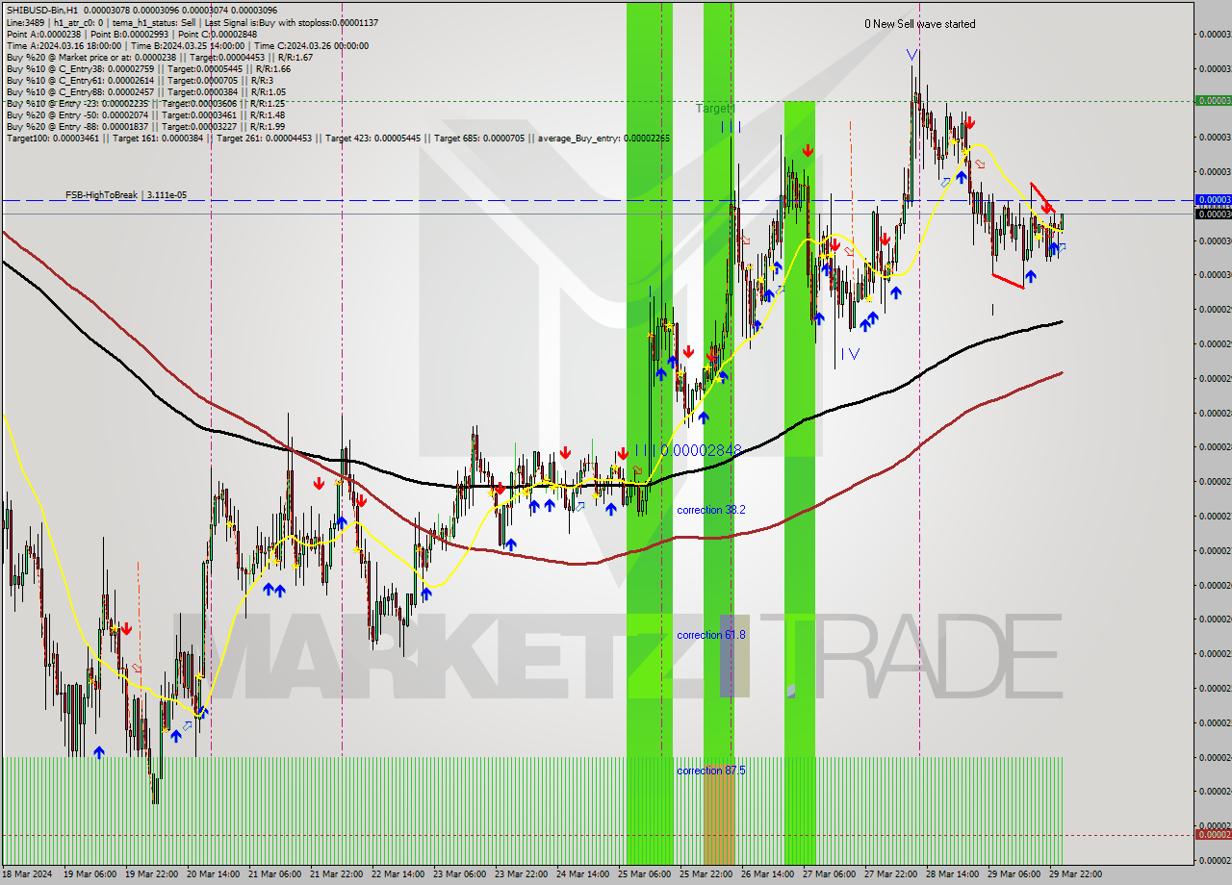Click the '29 Mar 22:00' time label
Viewport: 1232px width, 885px height.
click(1075, 874)
